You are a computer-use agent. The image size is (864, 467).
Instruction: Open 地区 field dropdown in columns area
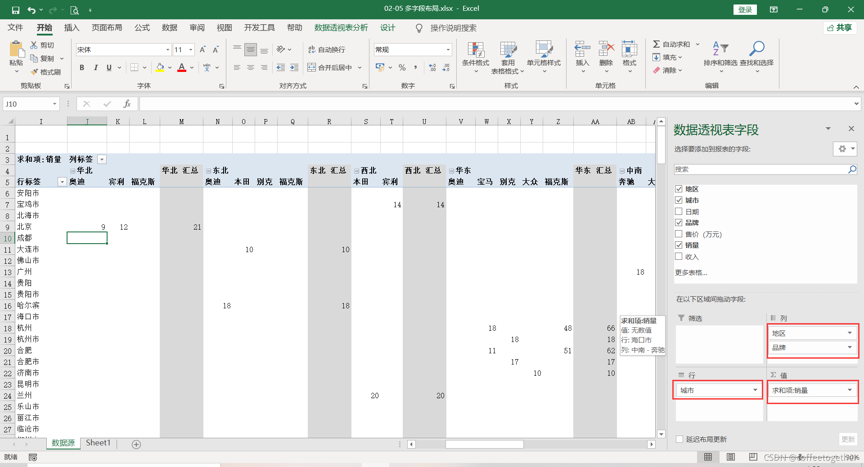tap(850, 333)
